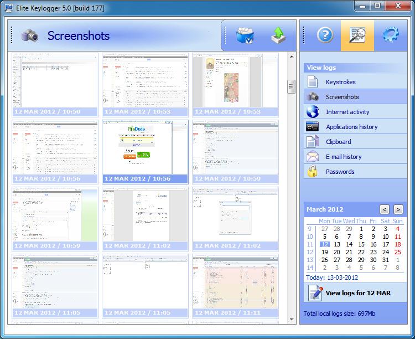Select the Clipboard log entry
Image resolution: width=415 pixels, height=339 pixels.
[x=338, y=142]
